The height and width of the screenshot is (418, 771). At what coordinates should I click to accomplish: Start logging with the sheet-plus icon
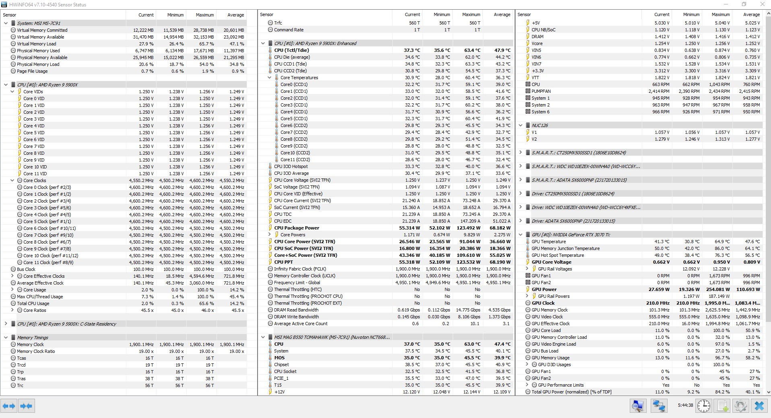click(722, 406)
